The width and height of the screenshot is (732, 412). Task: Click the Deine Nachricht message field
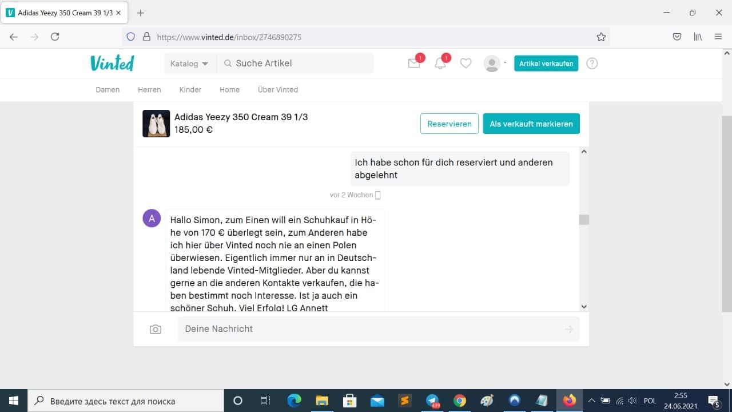[379, 329]
